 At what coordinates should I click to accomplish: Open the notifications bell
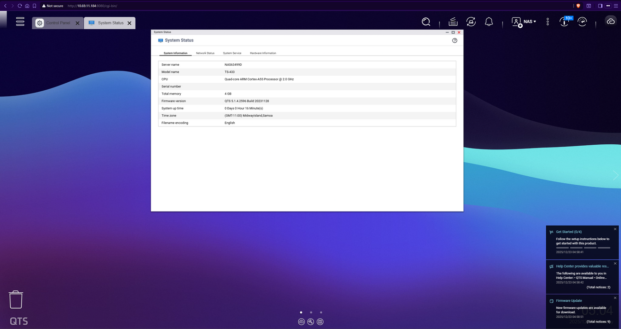pyautogui.click(x=489, y=22)
